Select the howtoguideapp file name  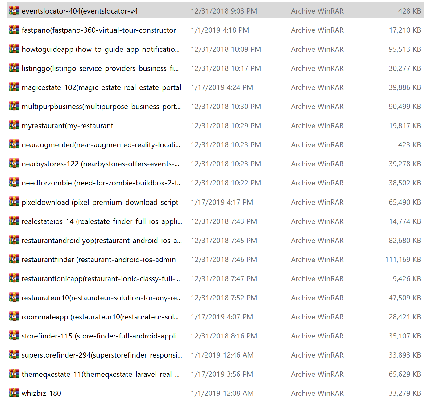[x=101, y=49]
